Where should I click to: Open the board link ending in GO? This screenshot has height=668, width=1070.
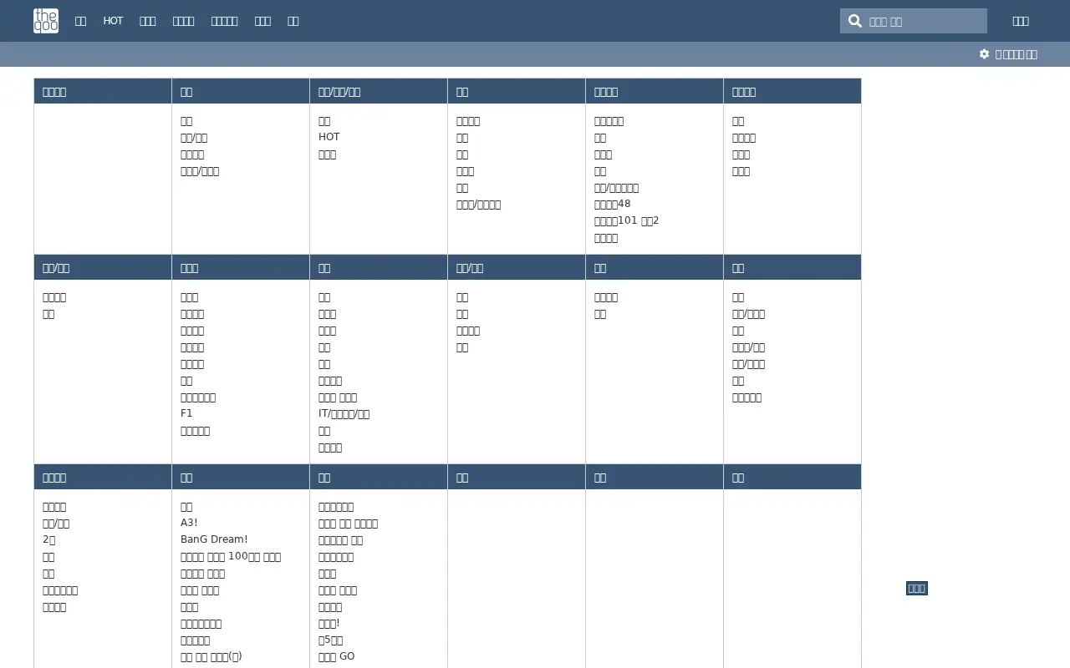[337, 656]
